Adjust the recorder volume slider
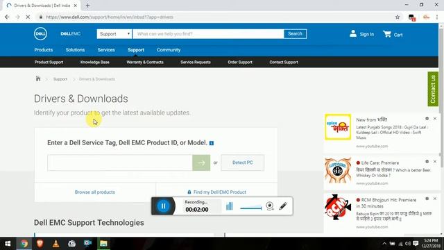 click(x=251, y=208)
